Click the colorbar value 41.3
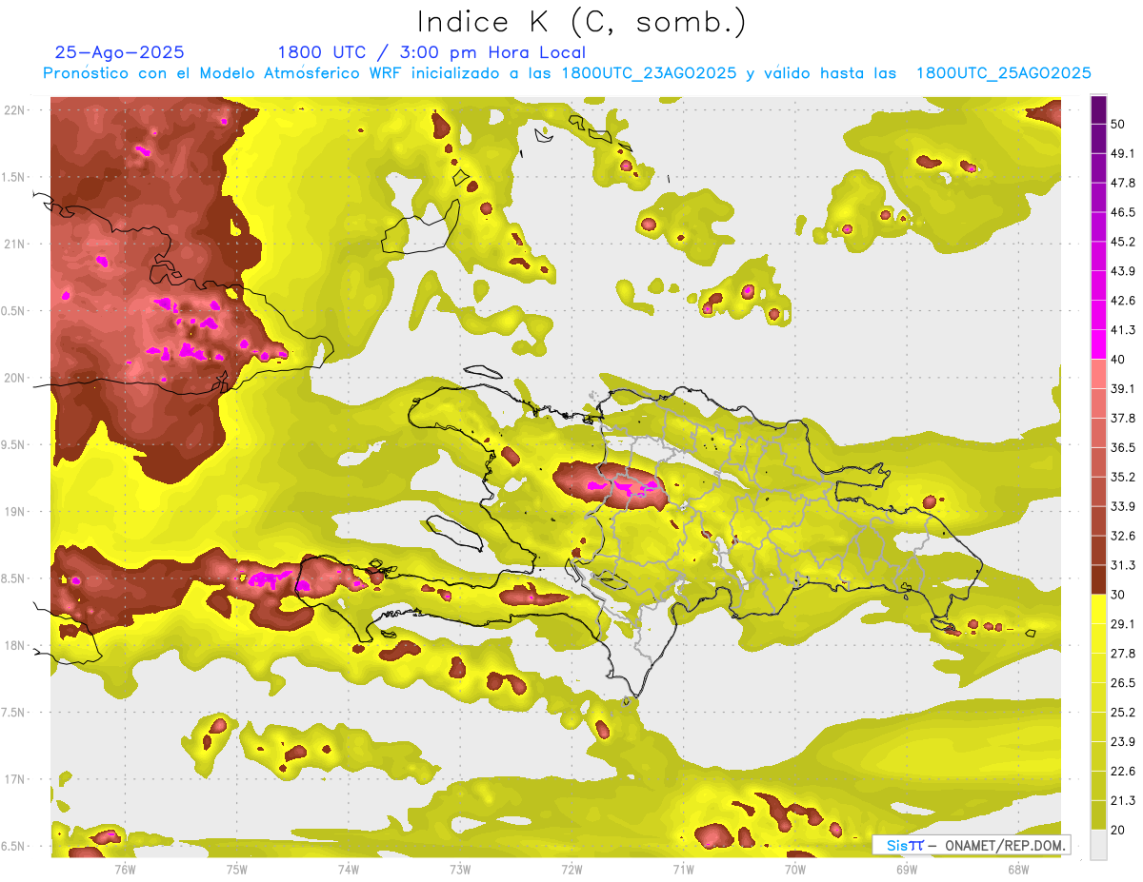1143x882 pixels. (1122, 330)
